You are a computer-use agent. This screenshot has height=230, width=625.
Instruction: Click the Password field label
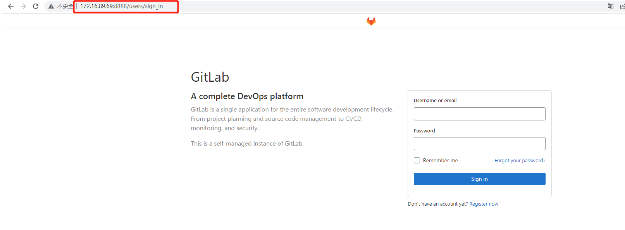424,130
